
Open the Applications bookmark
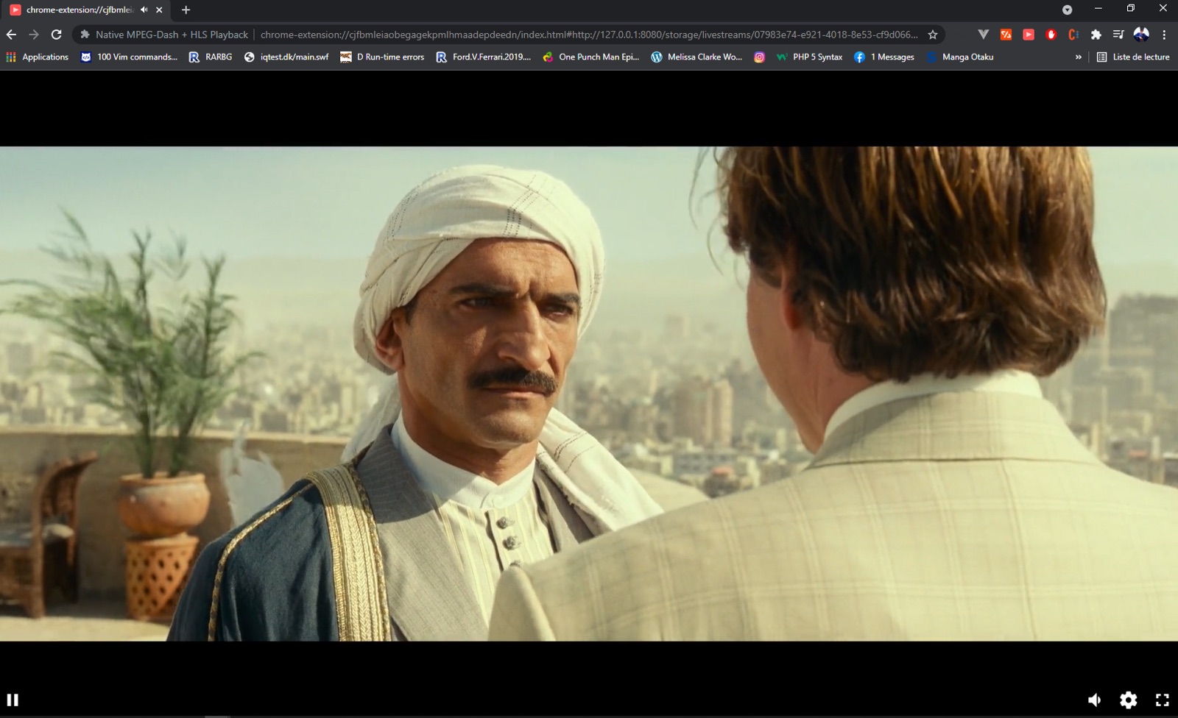[38, 57]
